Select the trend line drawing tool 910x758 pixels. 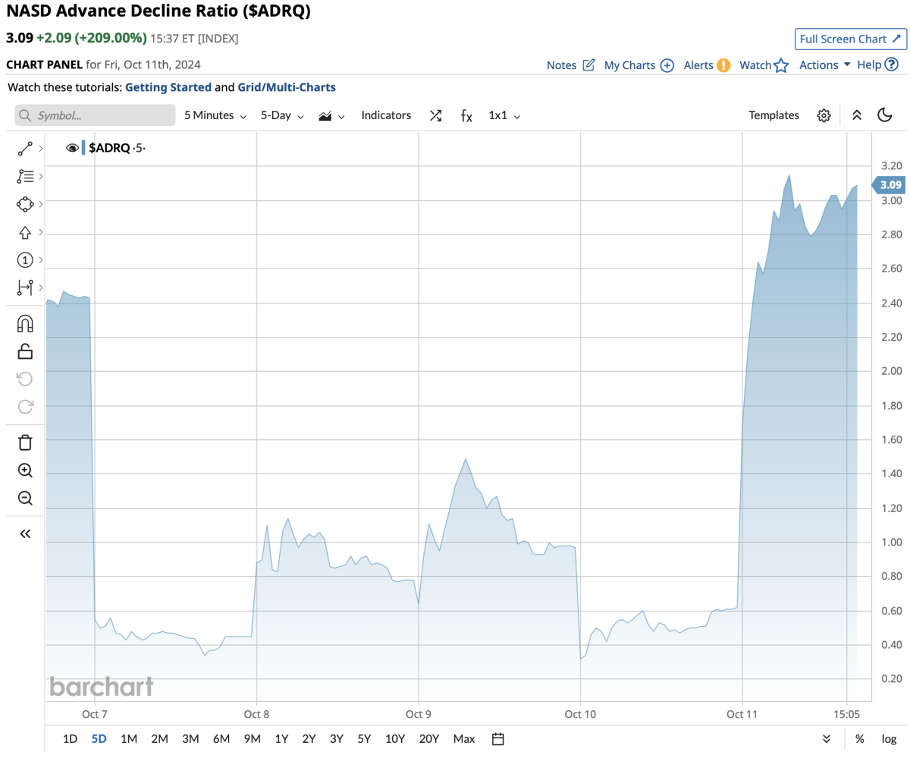tap(25, 149)
